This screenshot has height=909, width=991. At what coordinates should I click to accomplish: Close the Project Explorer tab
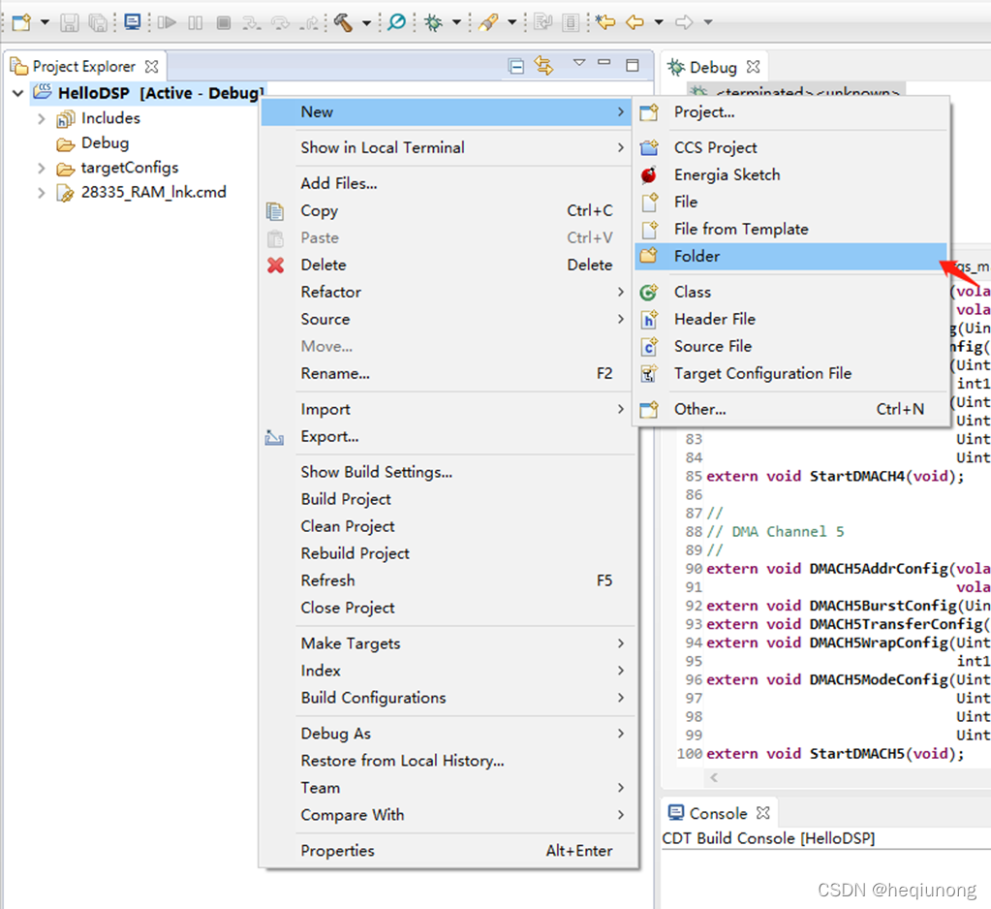152,66
